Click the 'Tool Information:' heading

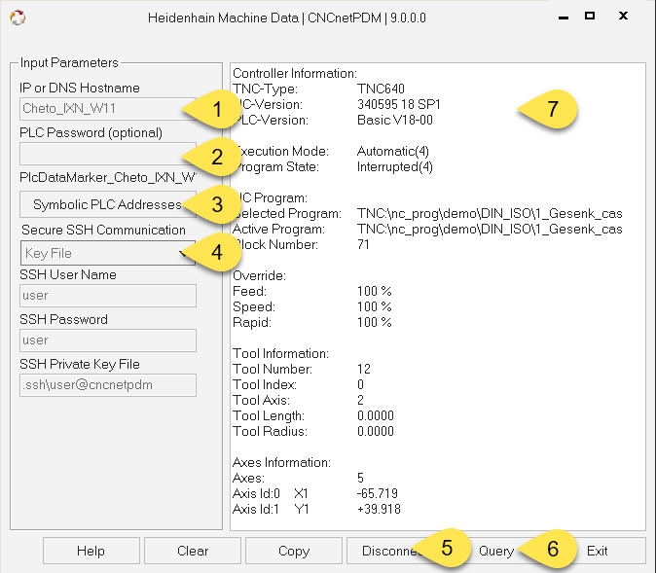tap(280, 354)
